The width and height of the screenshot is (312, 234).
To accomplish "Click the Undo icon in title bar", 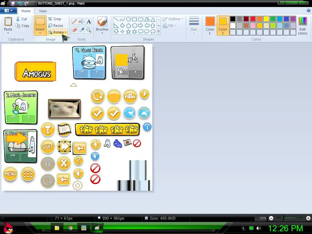I will (x=20, y=3).
